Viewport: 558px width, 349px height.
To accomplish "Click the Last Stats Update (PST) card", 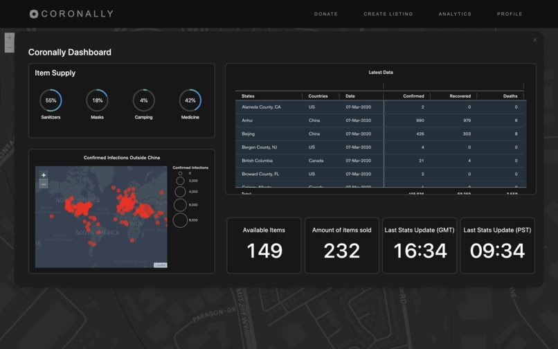I will point(498,245).
